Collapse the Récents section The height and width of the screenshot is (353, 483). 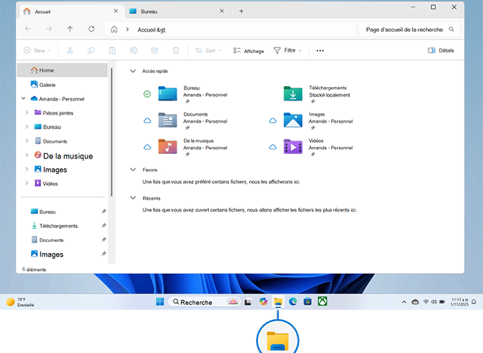pyautogui.click(x=132, y=198)
